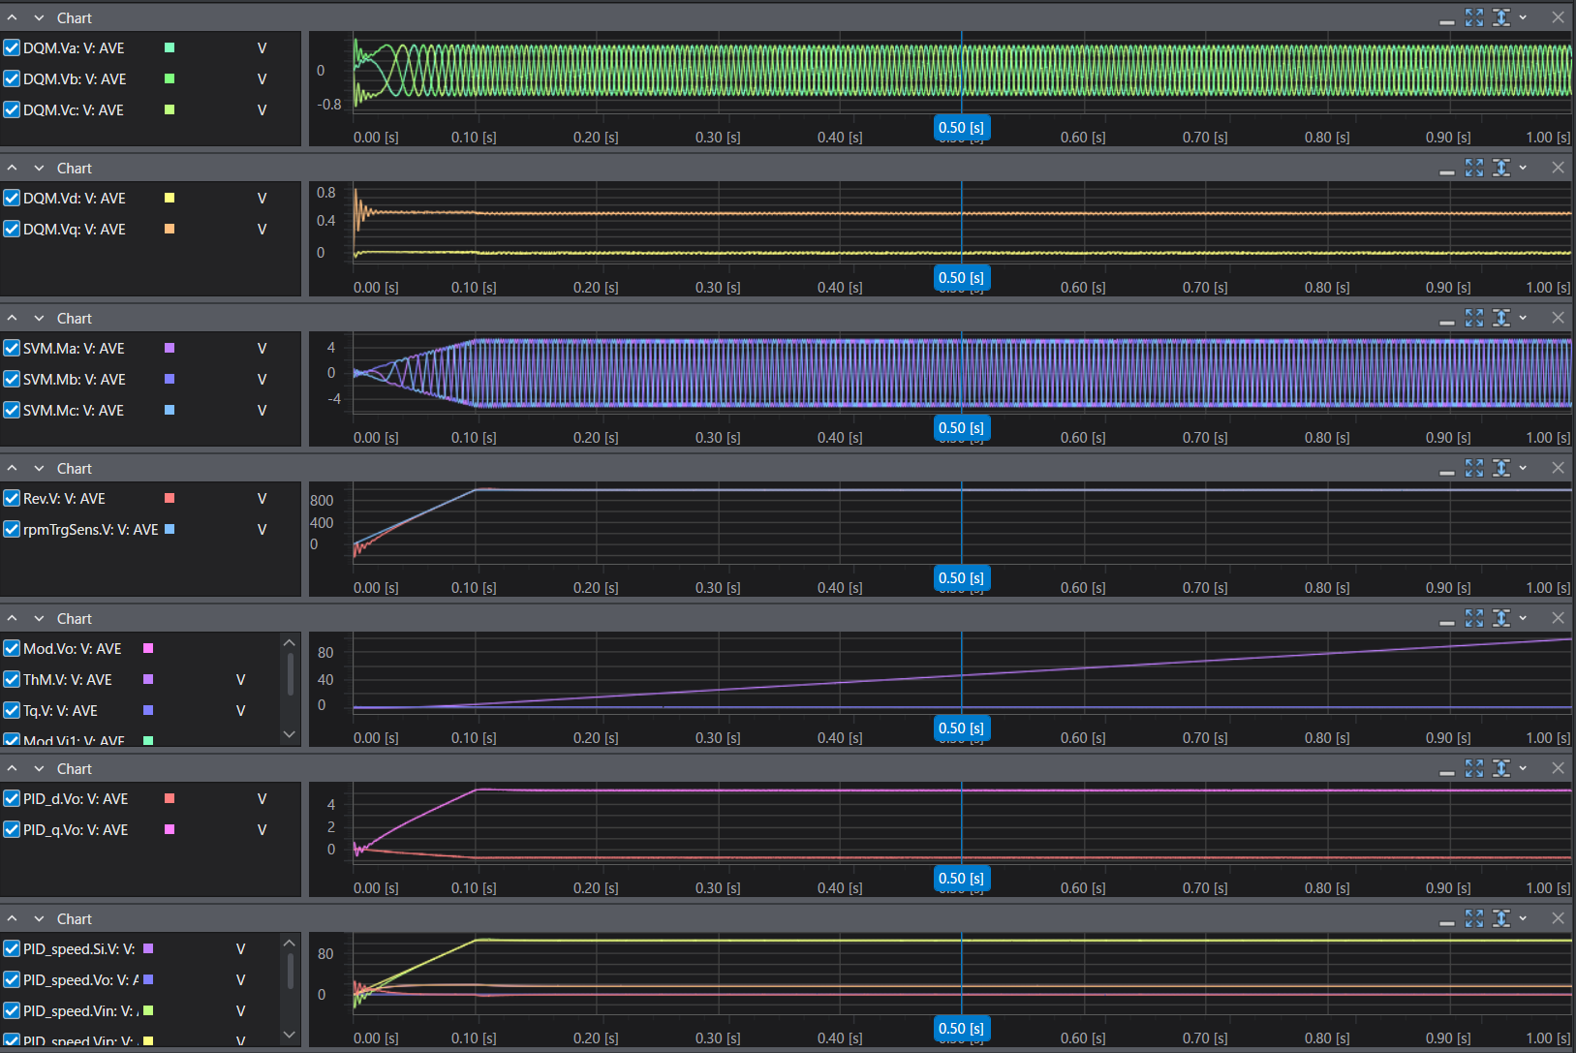Toggle Tq.V: V: AVE checkbox
The height and width of the screenshot is (1053, 1576).
12,710
